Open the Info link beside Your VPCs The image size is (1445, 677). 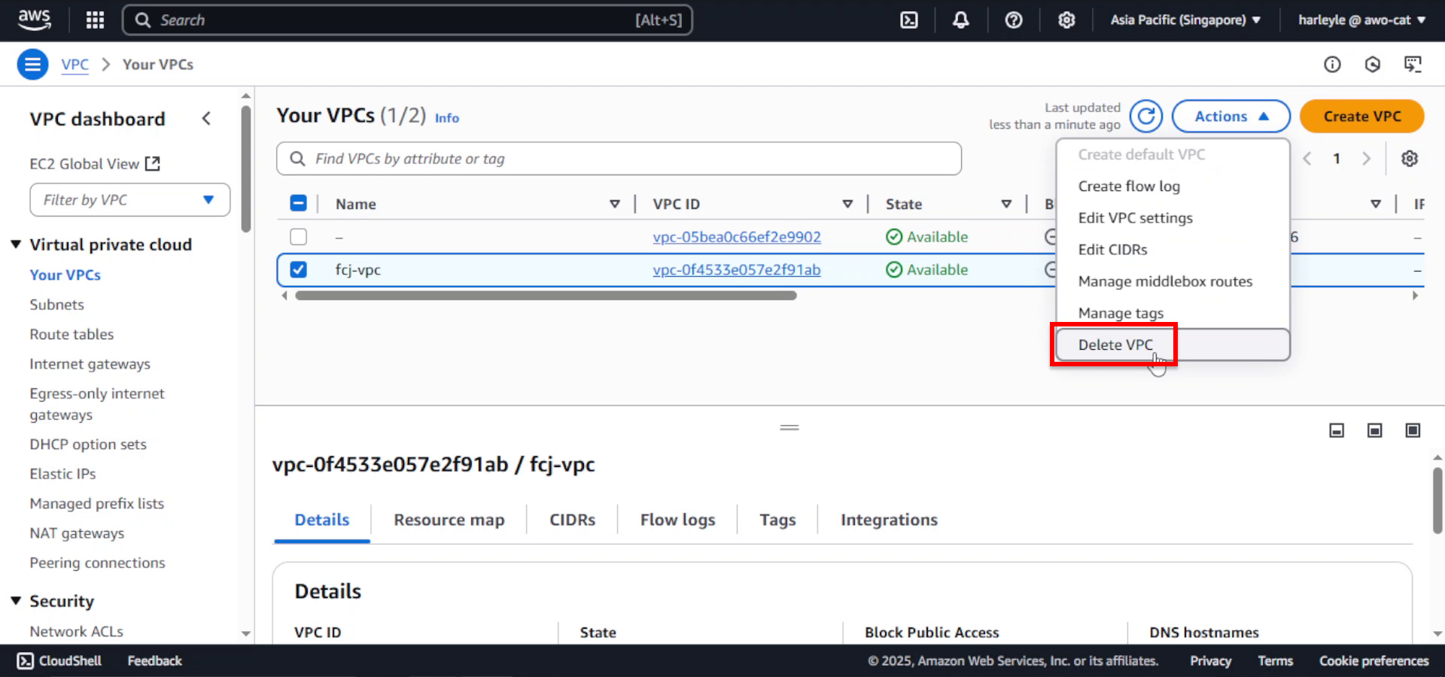[x=447, y=118]
